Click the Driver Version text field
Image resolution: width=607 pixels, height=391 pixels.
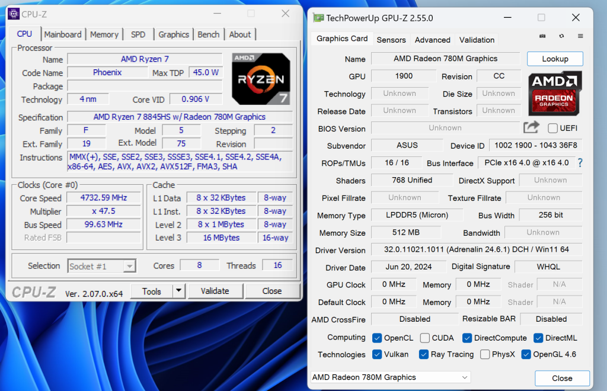pyautogui.click(x=476, y=250)
